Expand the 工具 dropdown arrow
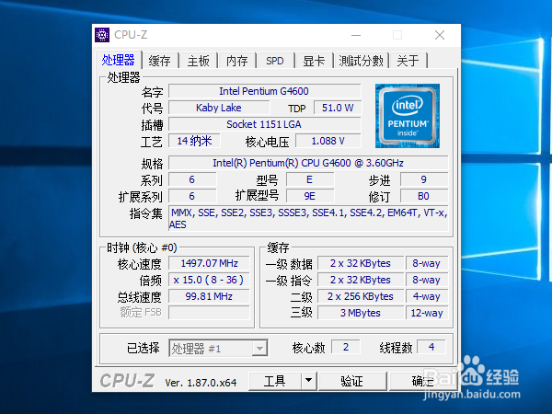 tap(309, 381)
